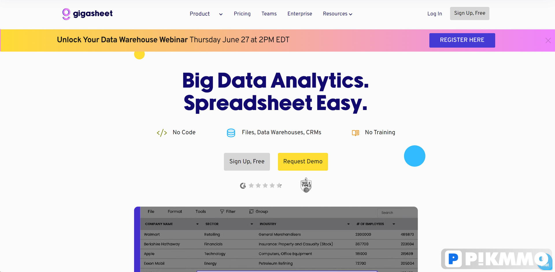
Task: Click the 72700 employees cell
Action: [360, 264]
